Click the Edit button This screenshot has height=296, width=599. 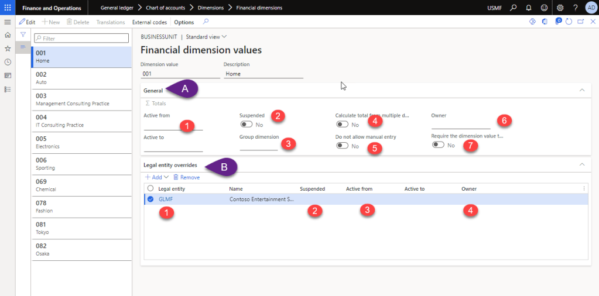(28, 22)
